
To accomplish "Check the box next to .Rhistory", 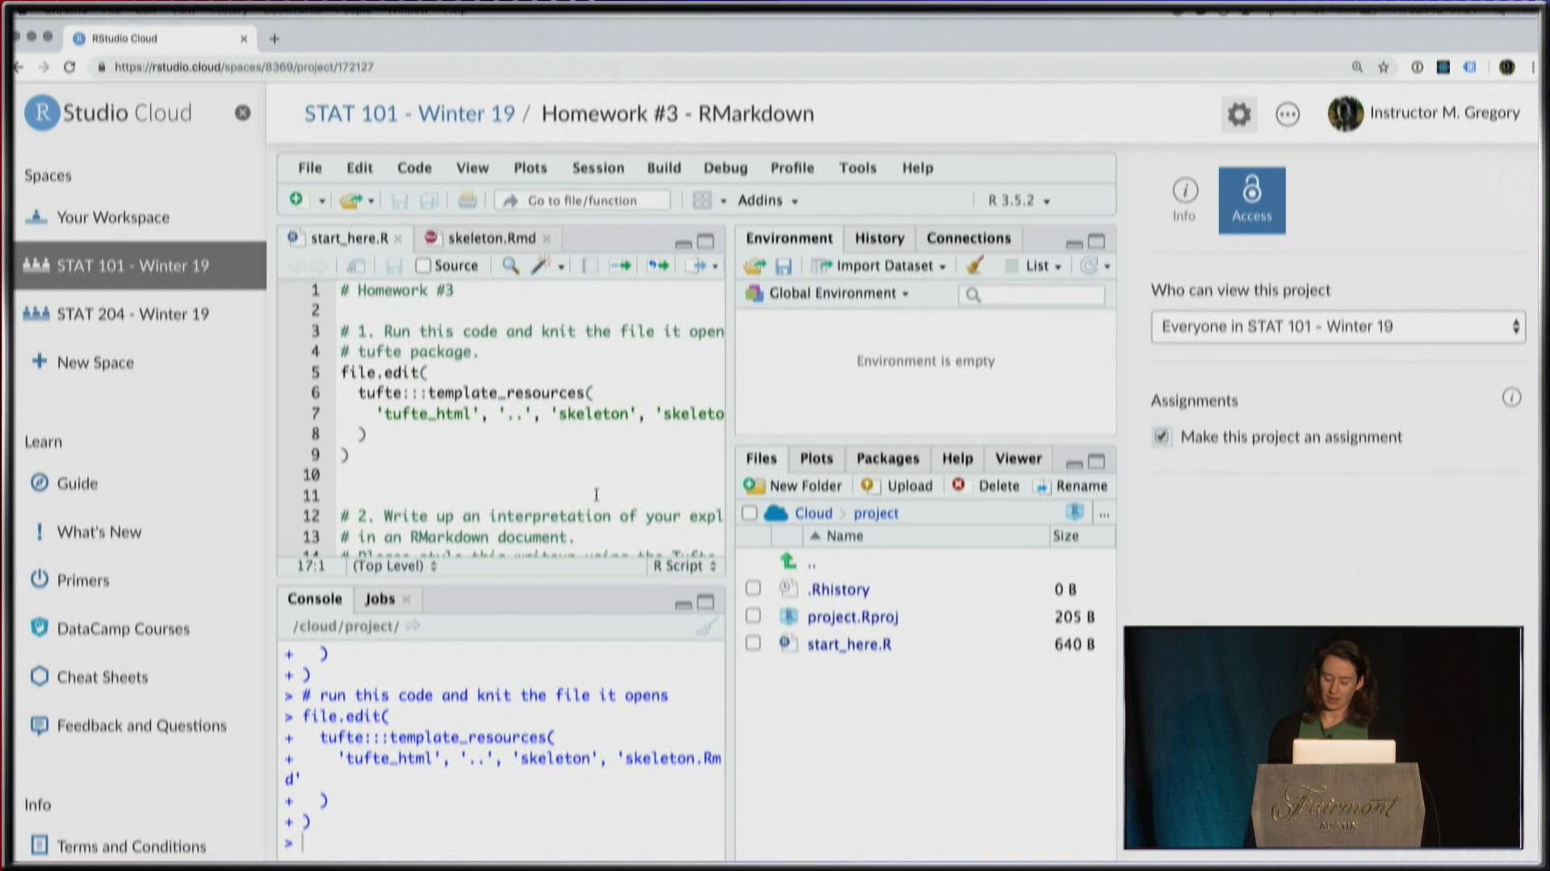I will [x=753, y=588].
